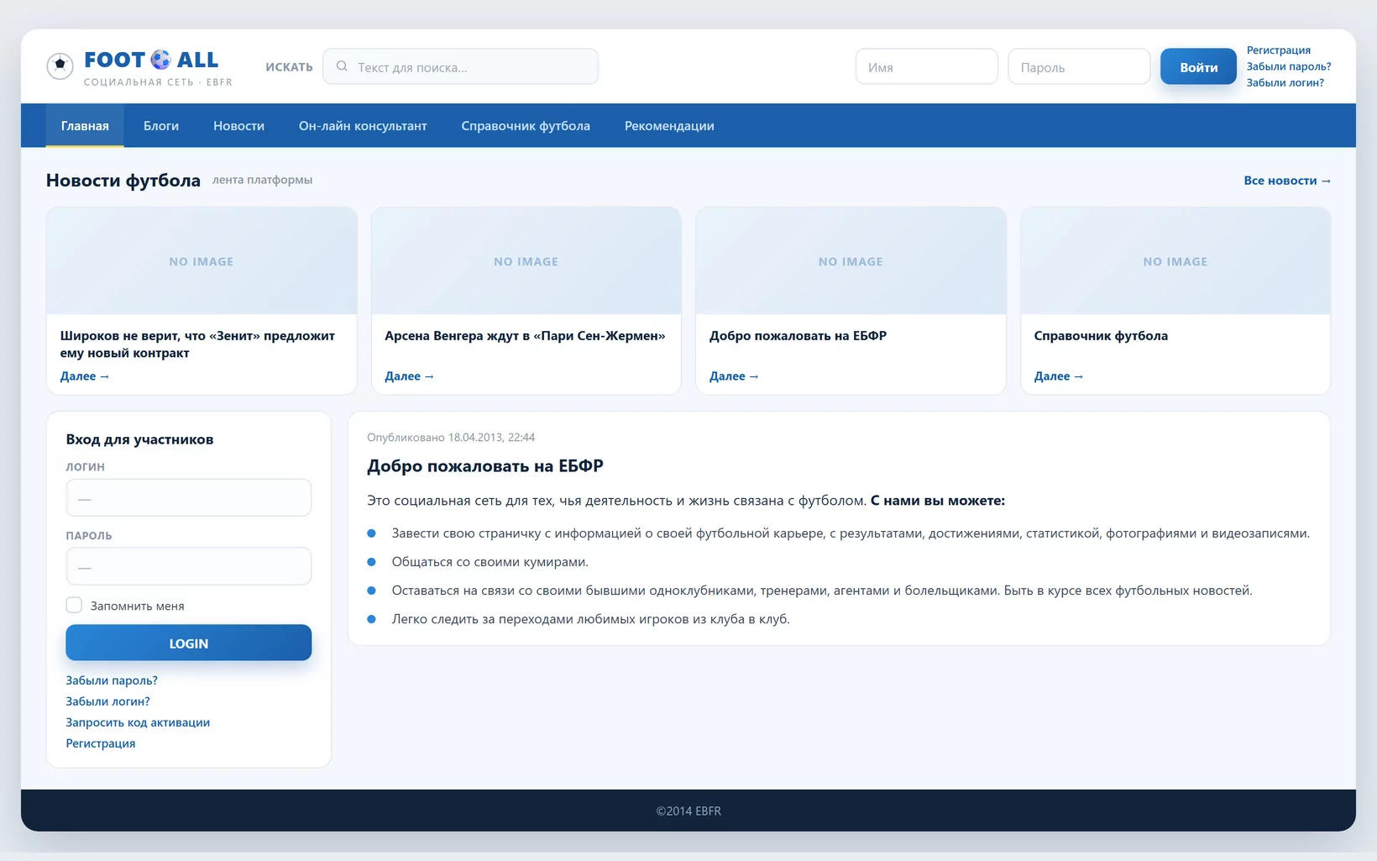Image resolution: width=1377 pixels, height=861 pixels.
Task: Tick the 'Запомнить меня' checkbox
Action: click(74, 605)
